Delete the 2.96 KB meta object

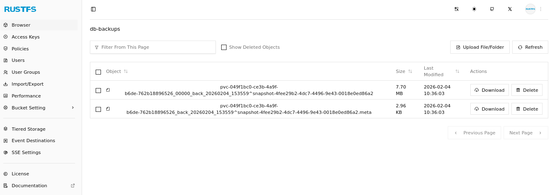[527, 109]
